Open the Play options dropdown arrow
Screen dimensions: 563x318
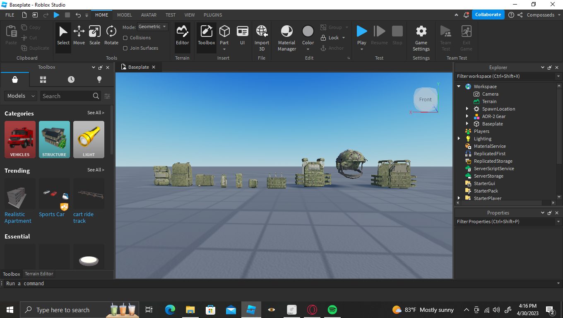pyautogui.click(x=362, y=49)
